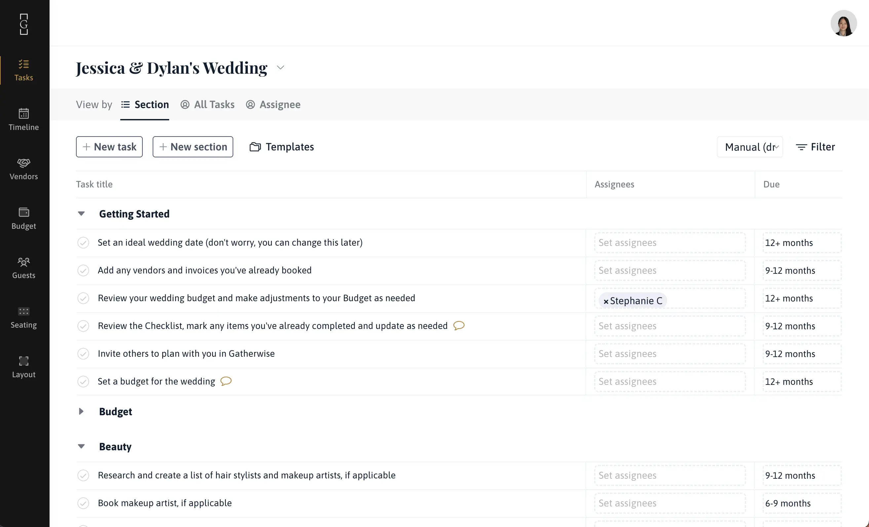
Task: Change due date of ideal wedding date task
Action: pos(802,243)
